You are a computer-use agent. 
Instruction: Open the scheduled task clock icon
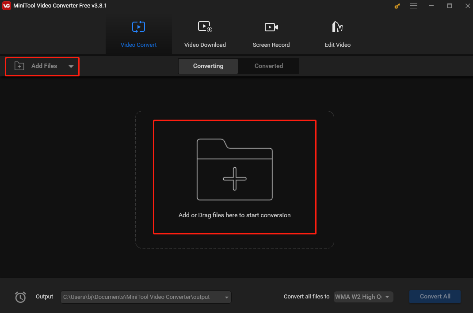click(x=20, y=297)
